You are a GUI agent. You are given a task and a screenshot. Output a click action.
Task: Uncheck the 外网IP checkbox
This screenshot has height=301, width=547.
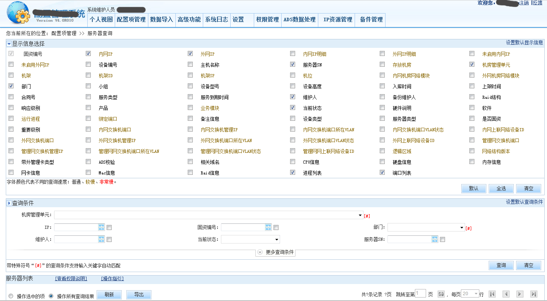coord(190,54)
